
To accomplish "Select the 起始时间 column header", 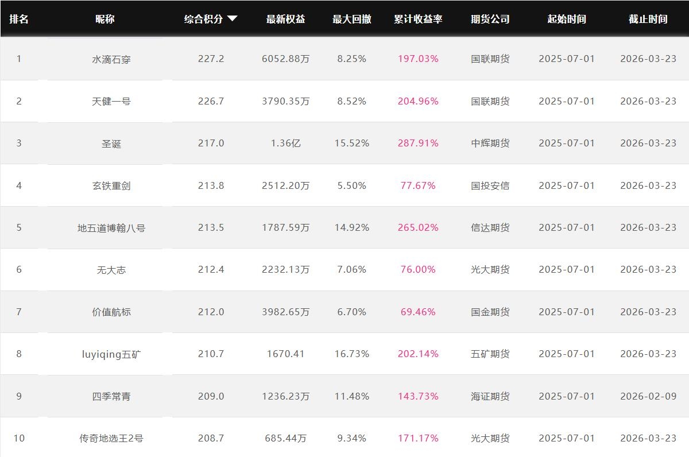I will tap(567, 19).
